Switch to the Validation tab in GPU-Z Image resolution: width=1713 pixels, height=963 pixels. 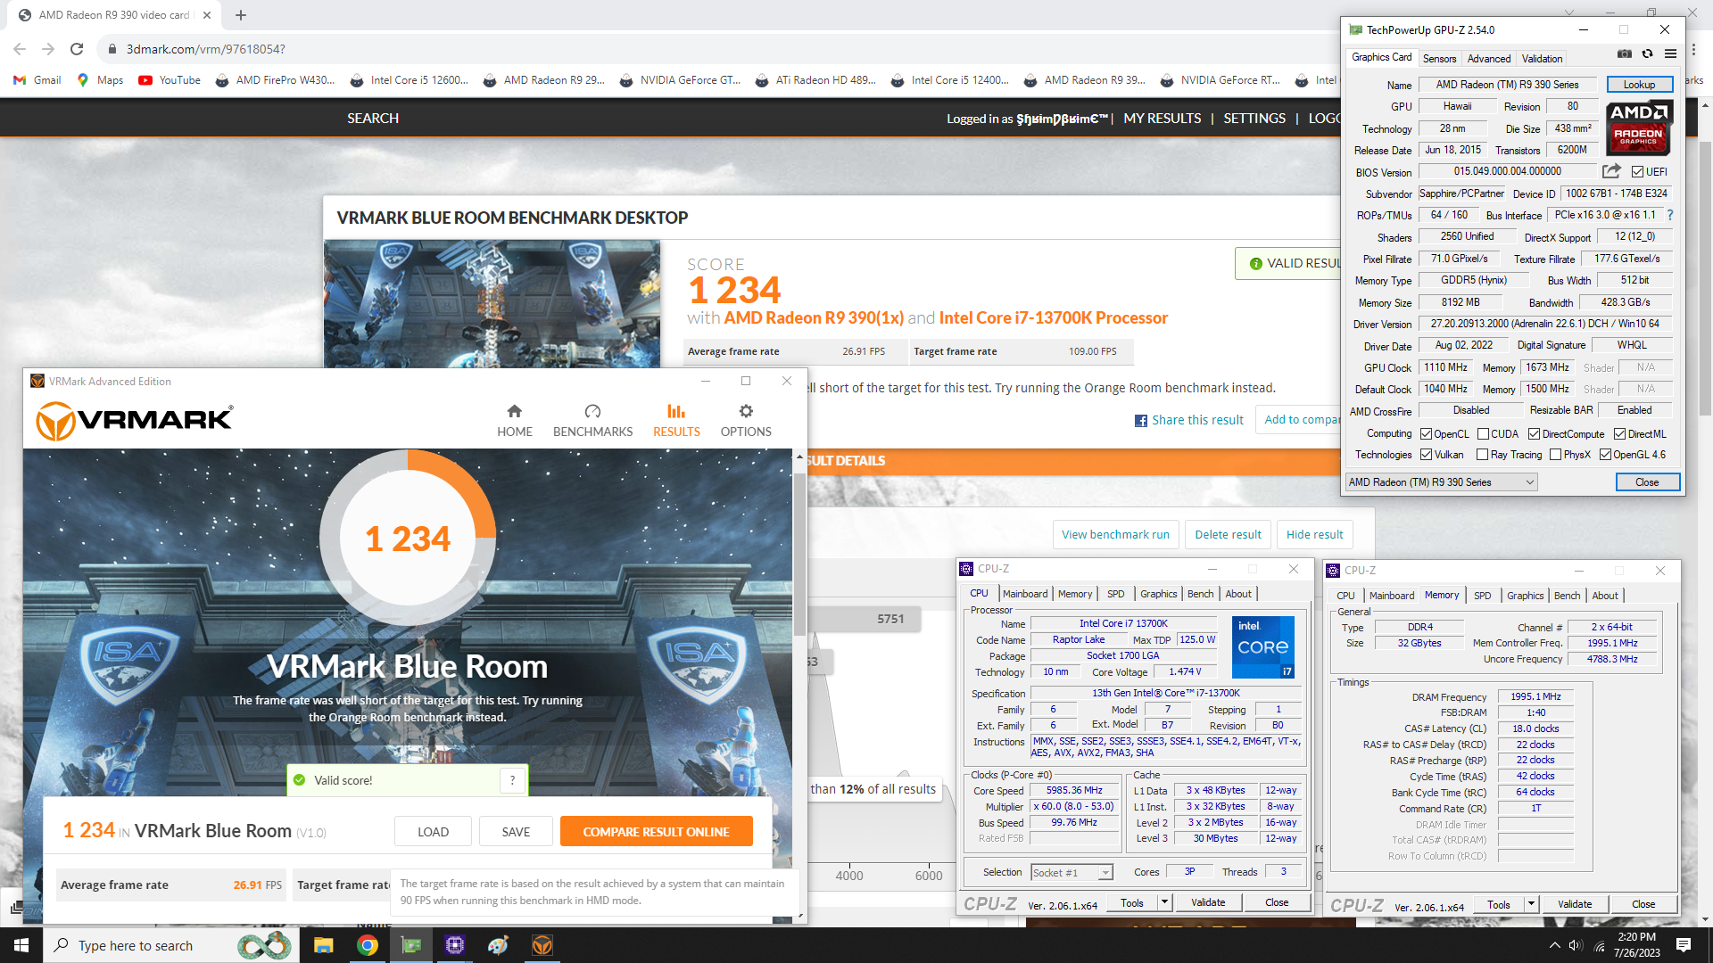point(1542,59)
